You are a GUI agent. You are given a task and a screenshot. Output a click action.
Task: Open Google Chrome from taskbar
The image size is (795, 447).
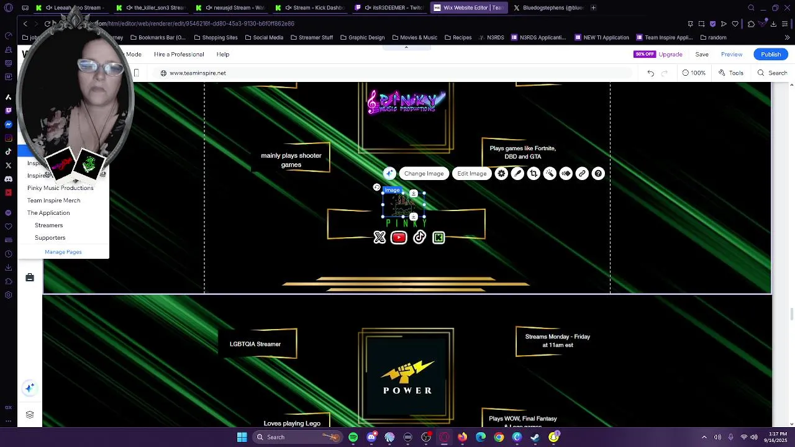pos(499,437)
